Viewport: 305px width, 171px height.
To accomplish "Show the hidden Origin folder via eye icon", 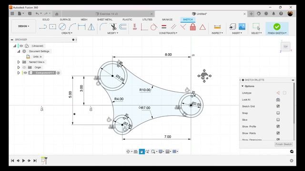I will [24, 67].
